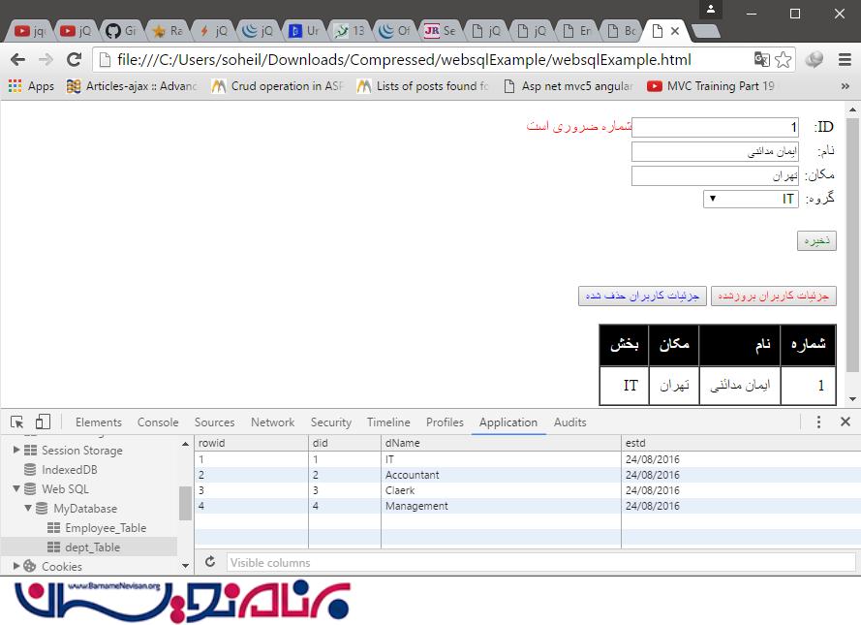Viewport: 861px width, 625px height.
Task: Select the Application DevTools tab
Action: point(507,422)
